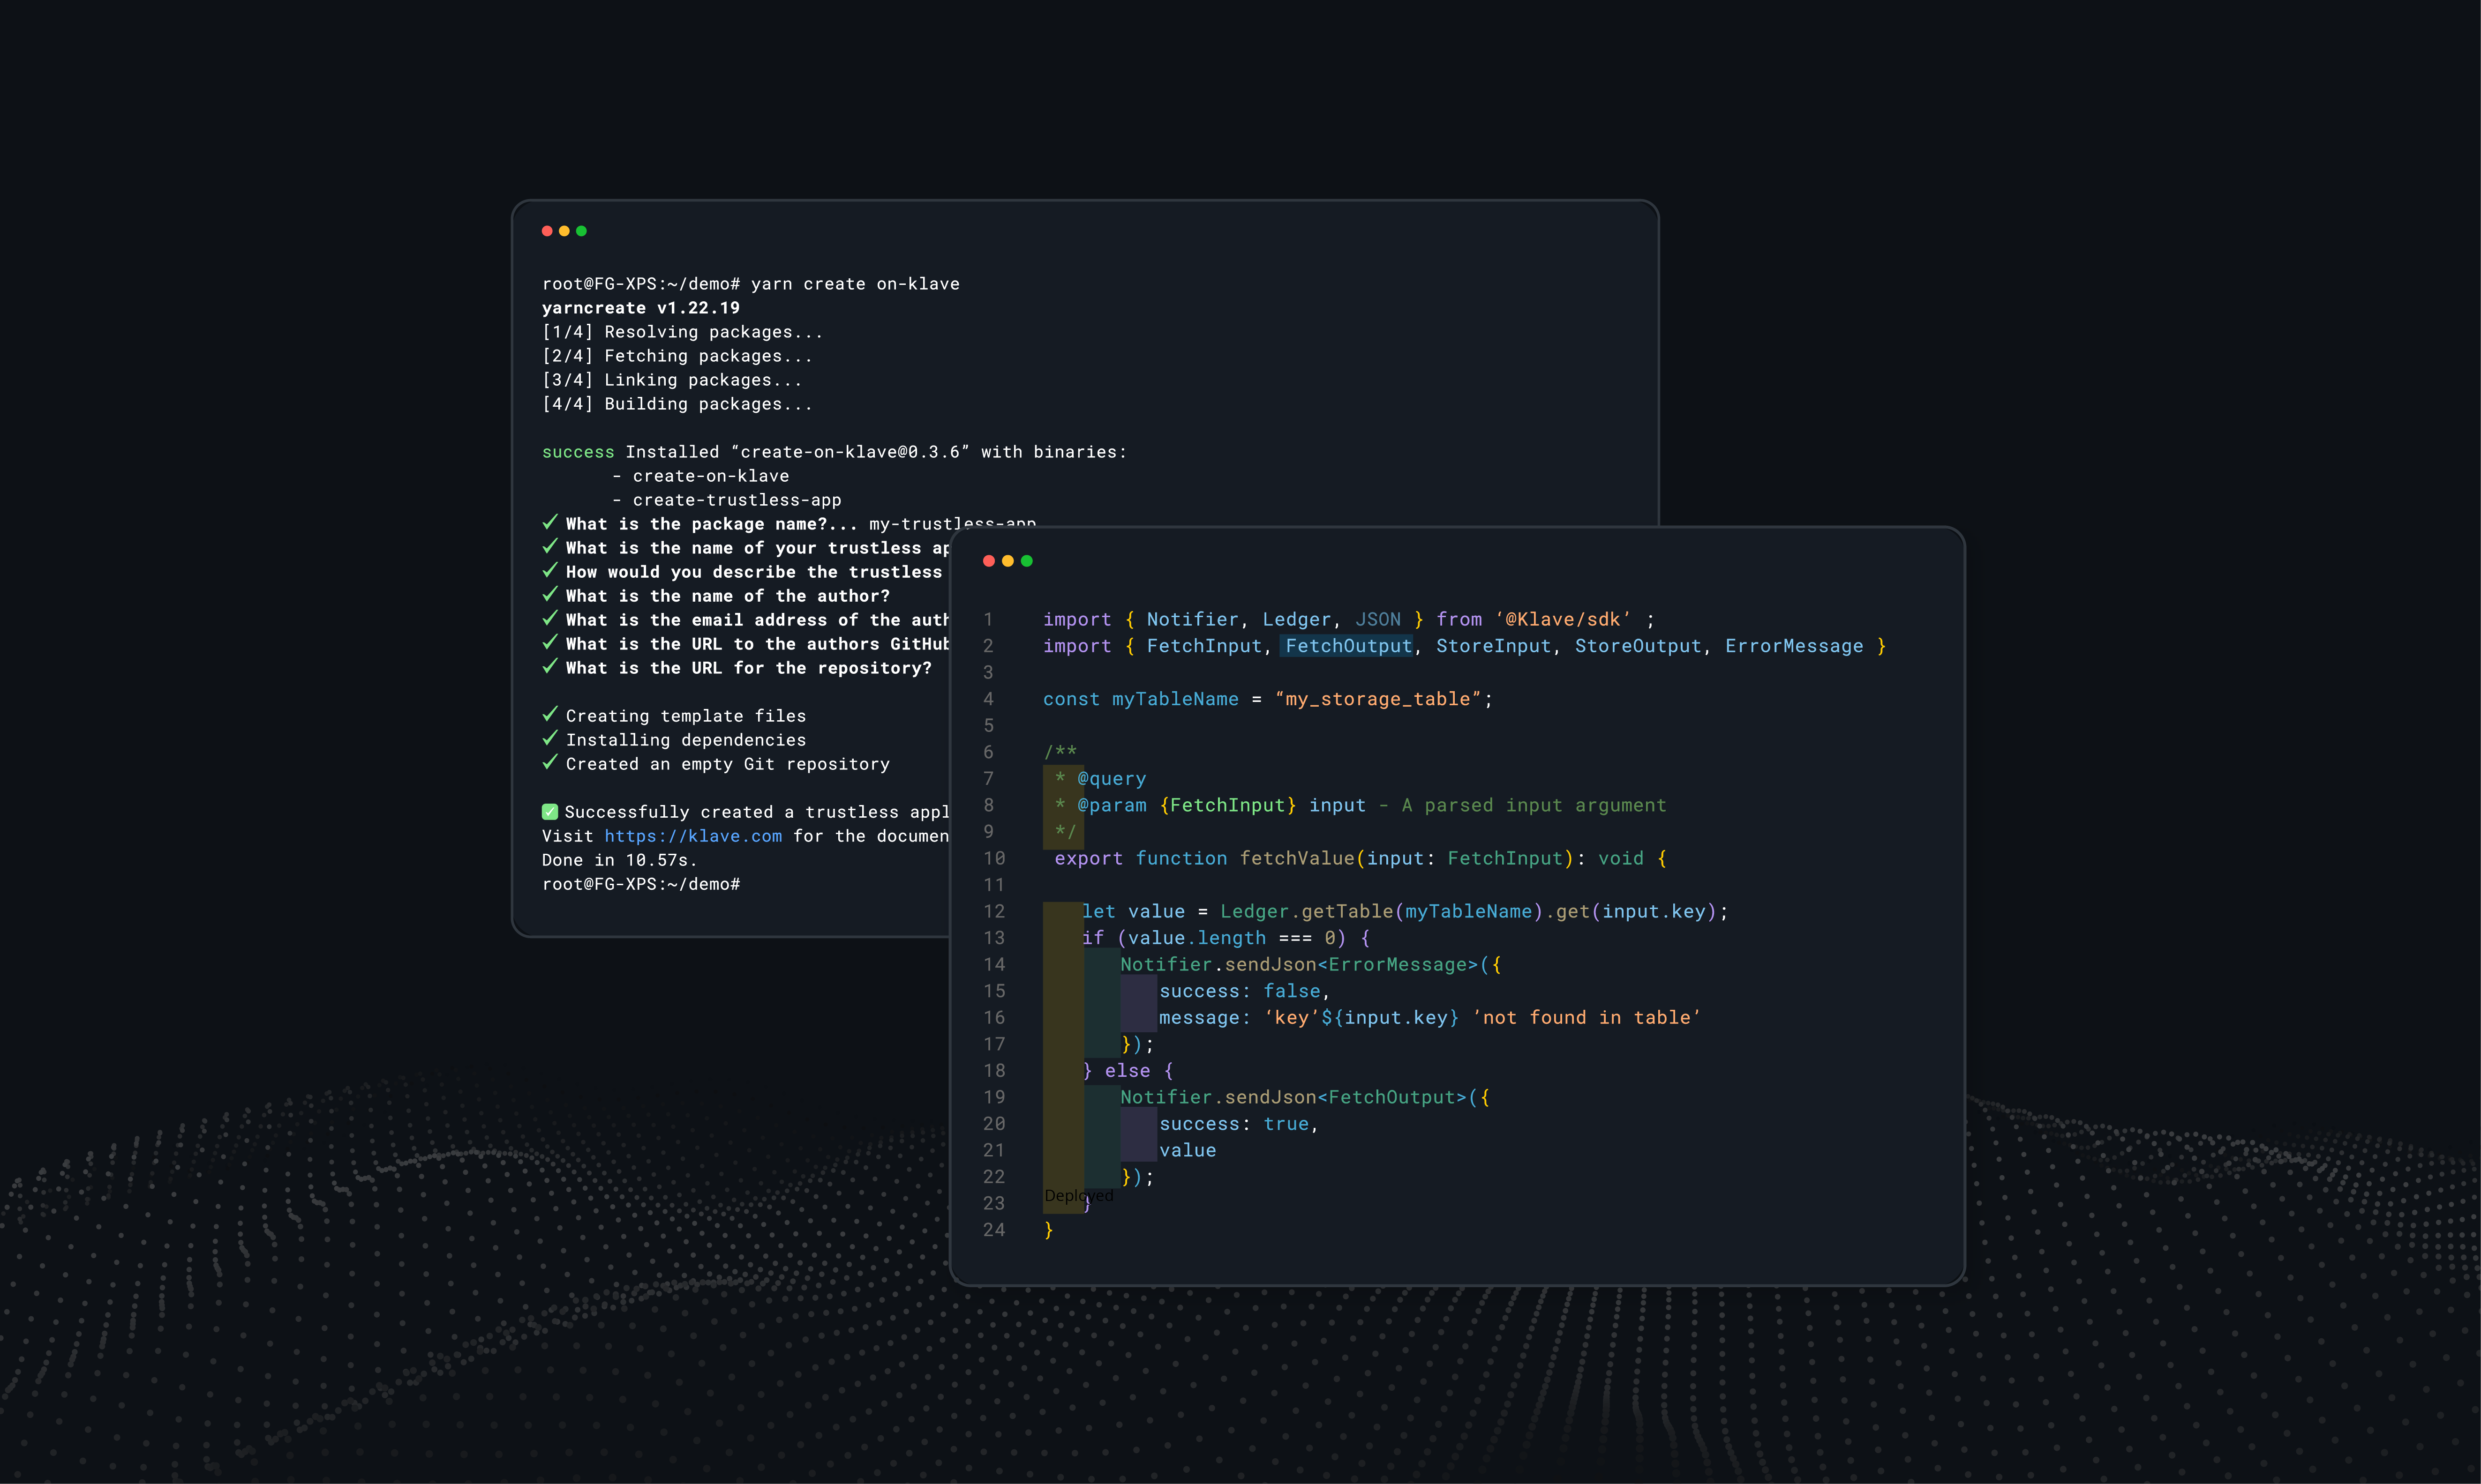This screenshot has height=1484, width=2481.
Task: Click 'StoreInput' in the second import line
Action: [x=1494, y=646]
